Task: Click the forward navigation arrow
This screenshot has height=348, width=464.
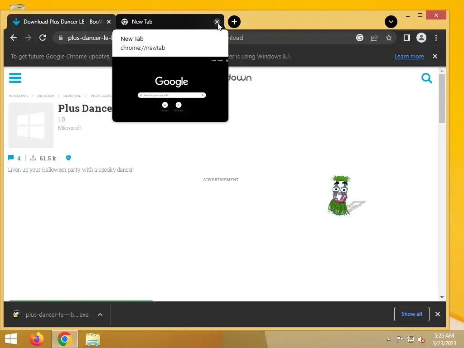Action: 28,38
